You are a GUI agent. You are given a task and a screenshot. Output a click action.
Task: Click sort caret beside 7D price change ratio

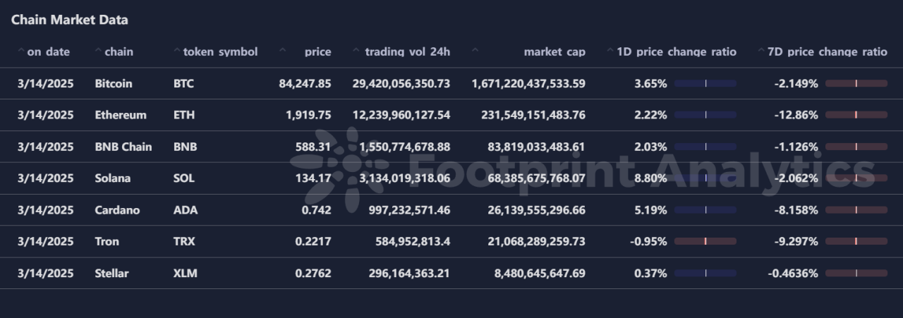(x=761, y=51)
